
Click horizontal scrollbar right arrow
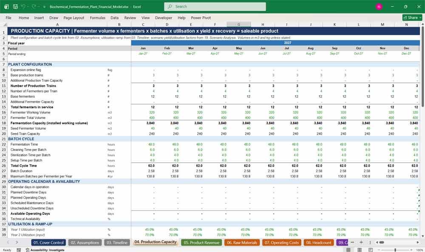coord(418,242)
